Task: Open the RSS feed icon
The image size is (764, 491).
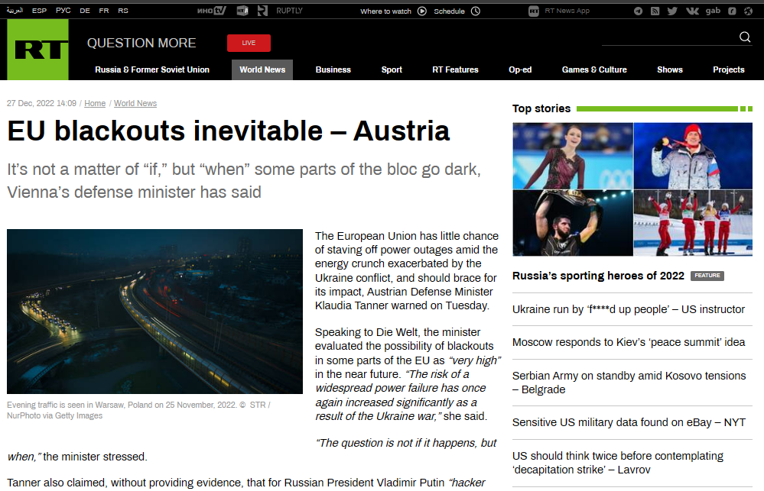Action: click(655, 11)
